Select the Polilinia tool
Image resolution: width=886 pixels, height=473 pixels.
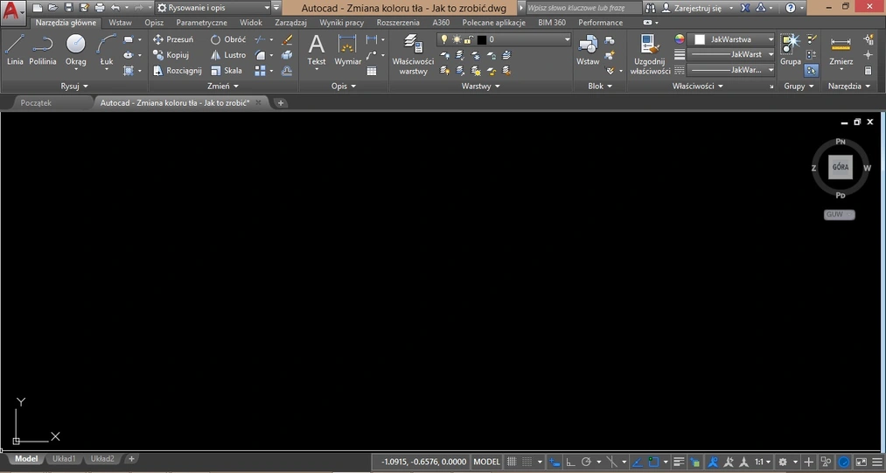pyautogui.click(x=43, y=50)
